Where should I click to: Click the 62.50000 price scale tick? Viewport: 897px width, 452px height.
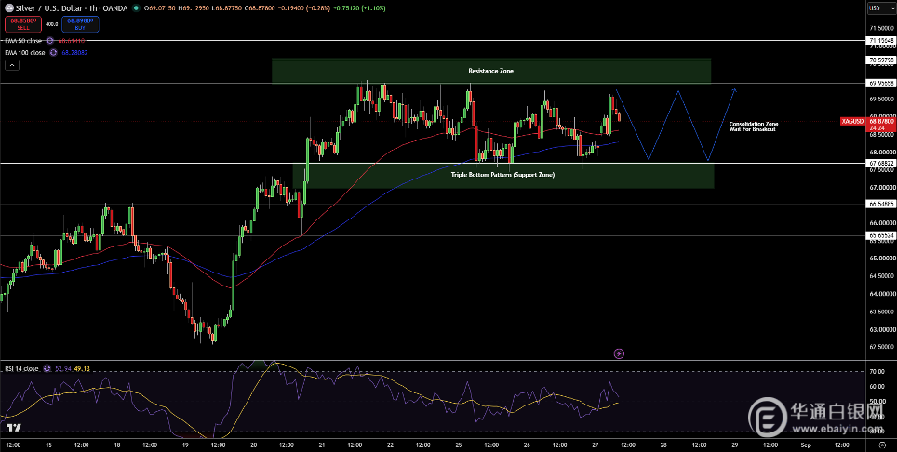coord(881,348)
